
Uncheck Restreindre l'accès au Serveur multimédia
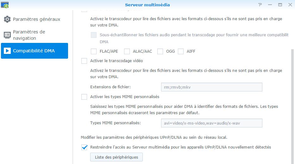(x=84, y=147)
